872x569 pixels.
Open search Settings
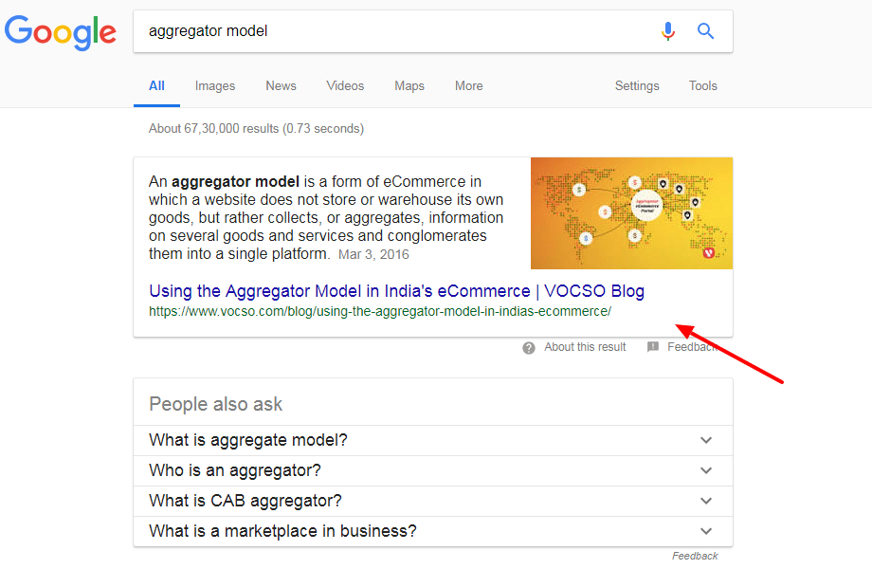tap(637, 85)
